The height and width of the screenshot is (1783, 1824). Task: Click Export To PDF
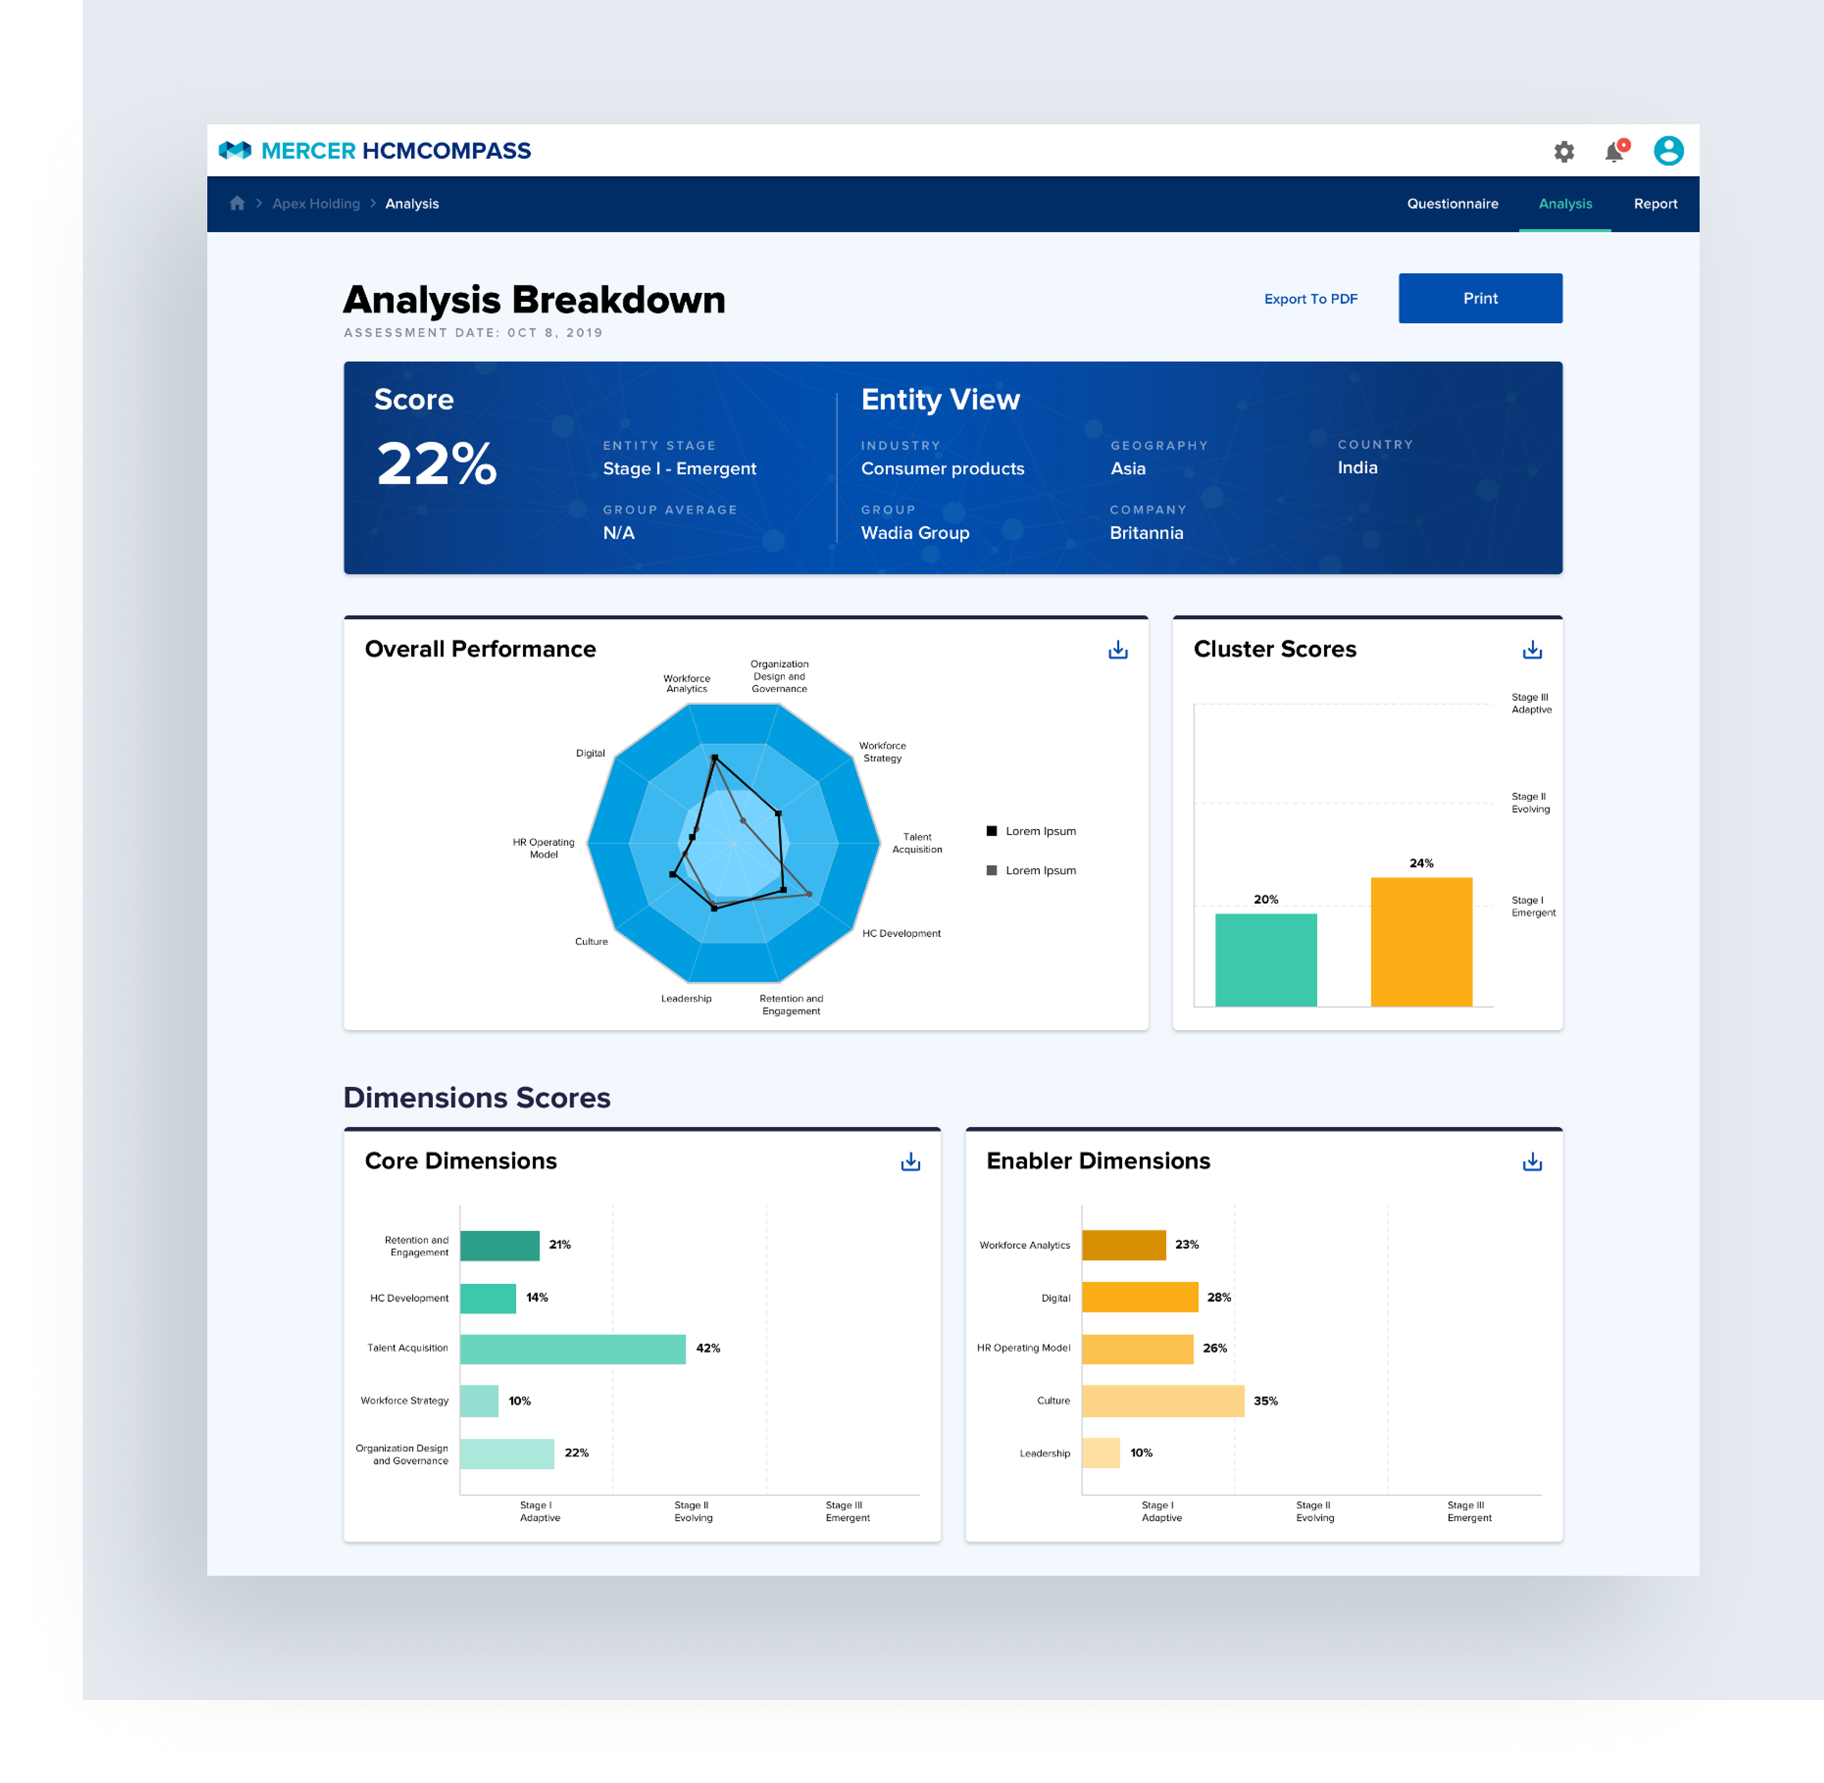[1311, 299]
